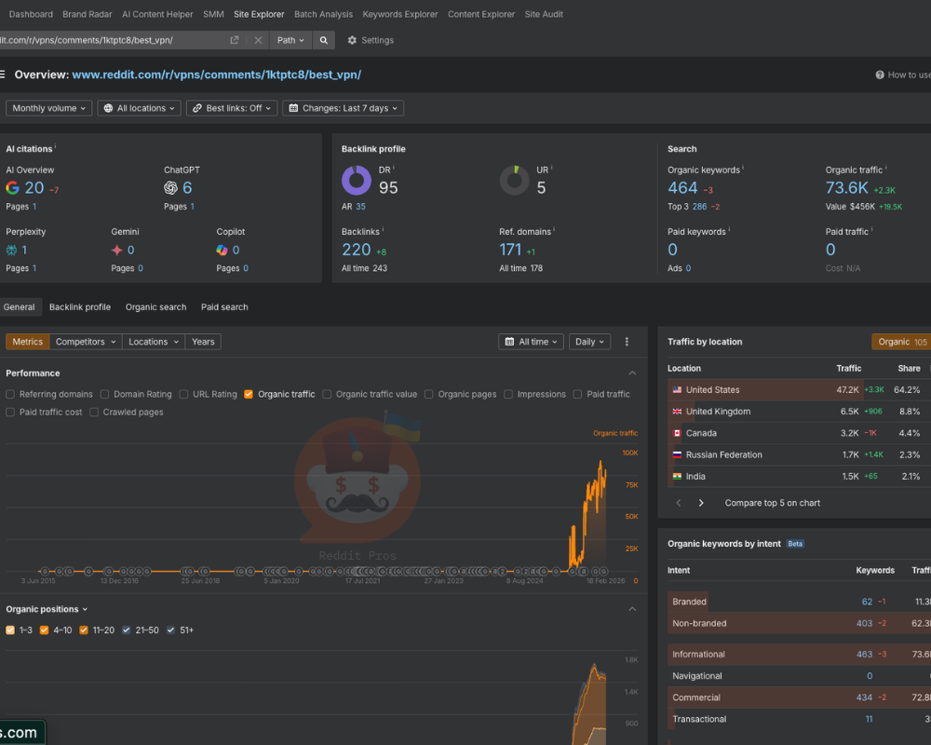This screenshot has width=931, height=745.
Task: Switch to Paid search tab
Action: coord(224,307)
